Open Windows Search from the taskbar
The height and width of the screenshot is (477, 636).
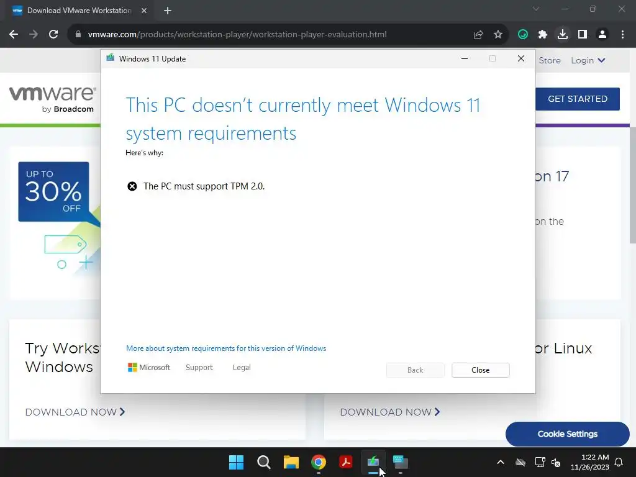pyautogui.click(x=263, y=462)
